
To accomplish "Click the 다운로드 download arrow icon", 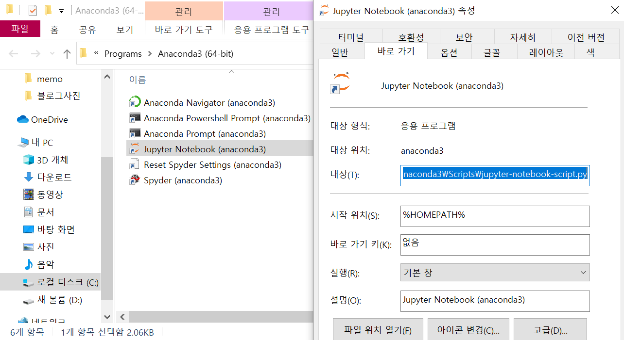I will pyautogui.click(x=29, y=177).
